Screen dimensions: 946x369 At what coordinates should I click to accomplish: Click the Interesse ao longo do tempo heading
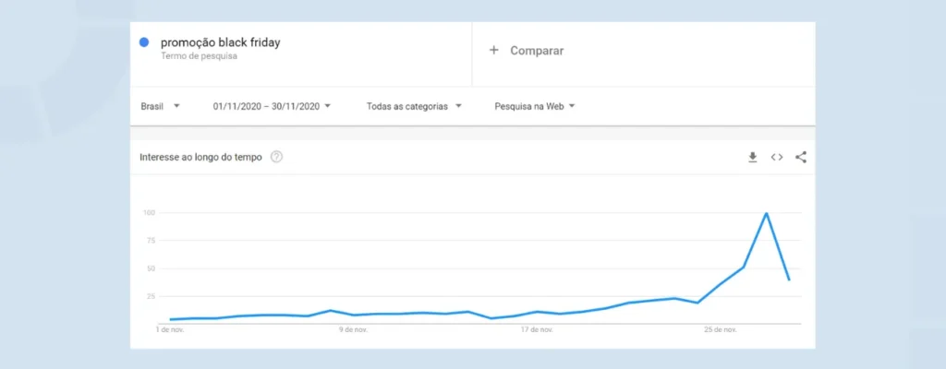click(x=200, y=158)
